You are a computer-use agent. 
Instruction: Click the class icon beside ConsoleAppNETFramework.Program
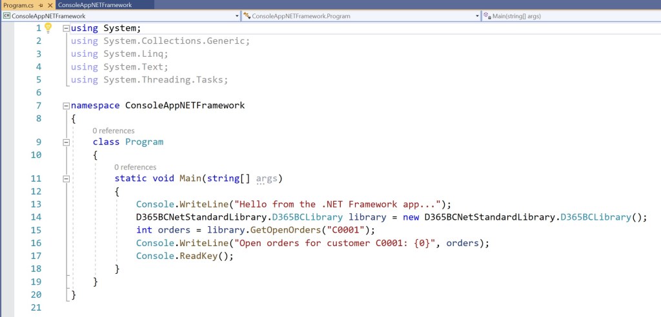point(247,15)
